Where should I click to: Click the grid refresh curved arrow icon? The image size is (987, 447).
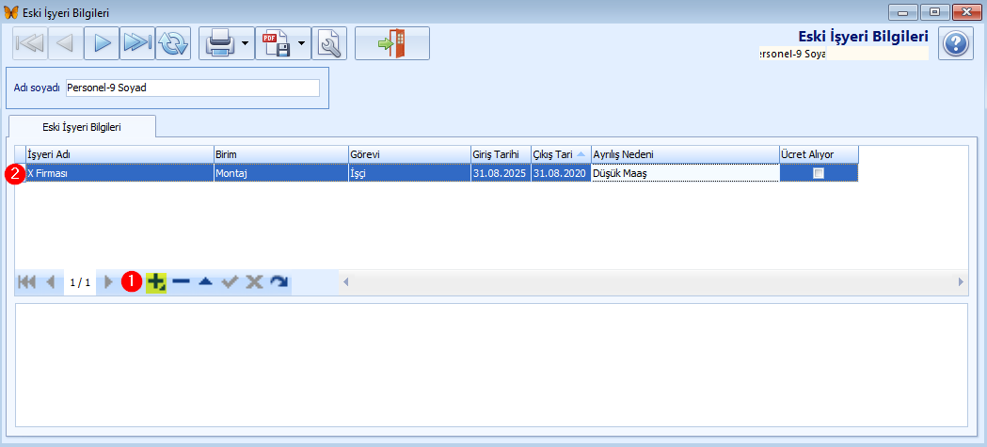(x=279, y=281)
